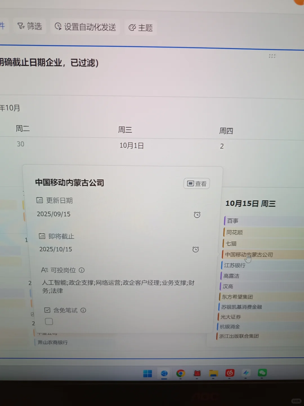Click the calendar icon beside 即将截止

click(x=42, y=236)
